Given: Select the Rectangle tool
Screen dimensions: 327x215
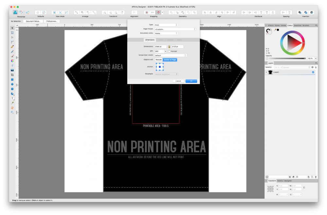Looking at the screenshot, I should click(x=12, y=80).
